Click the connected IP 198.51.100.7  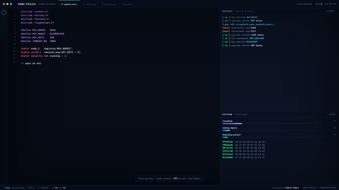point(292,188)
